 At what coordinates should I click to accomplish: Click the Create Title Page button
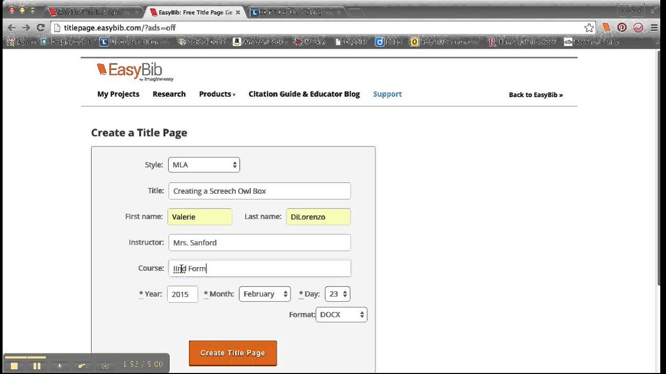[233, 353]
